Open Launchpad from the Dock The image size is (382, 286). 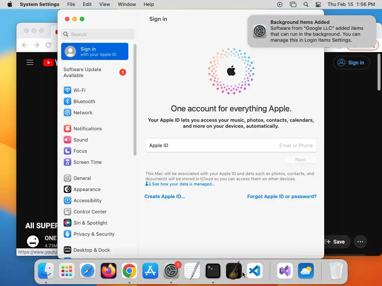point(67,271)
